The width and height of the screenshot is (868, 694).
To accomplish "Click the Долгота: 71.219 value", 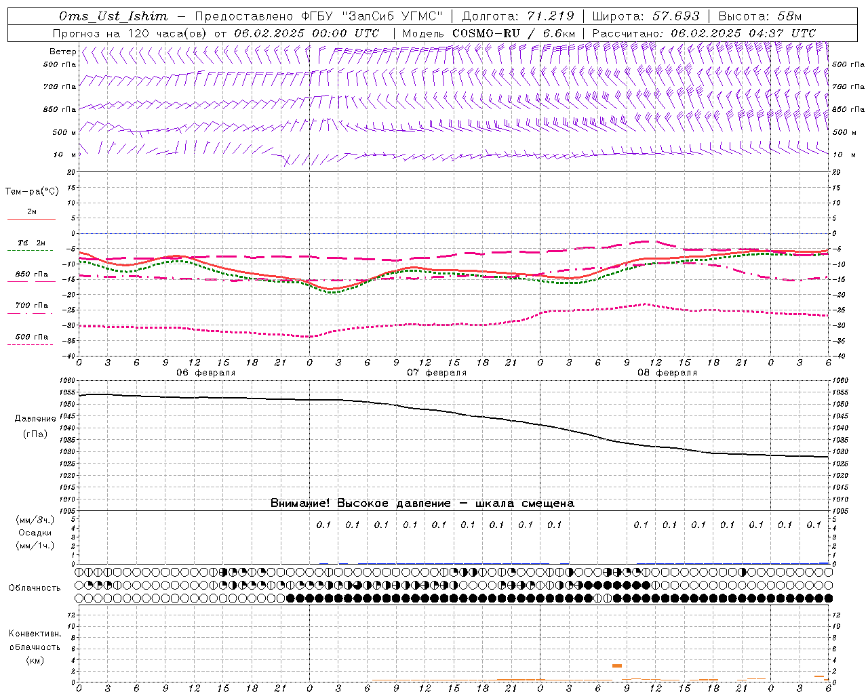I will pos(518,16).
